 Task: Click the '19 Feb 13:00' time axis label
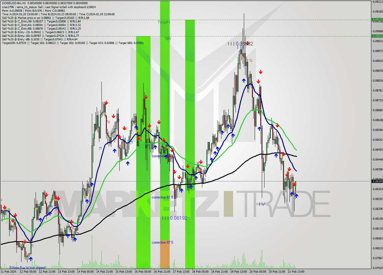coord(239,272)
